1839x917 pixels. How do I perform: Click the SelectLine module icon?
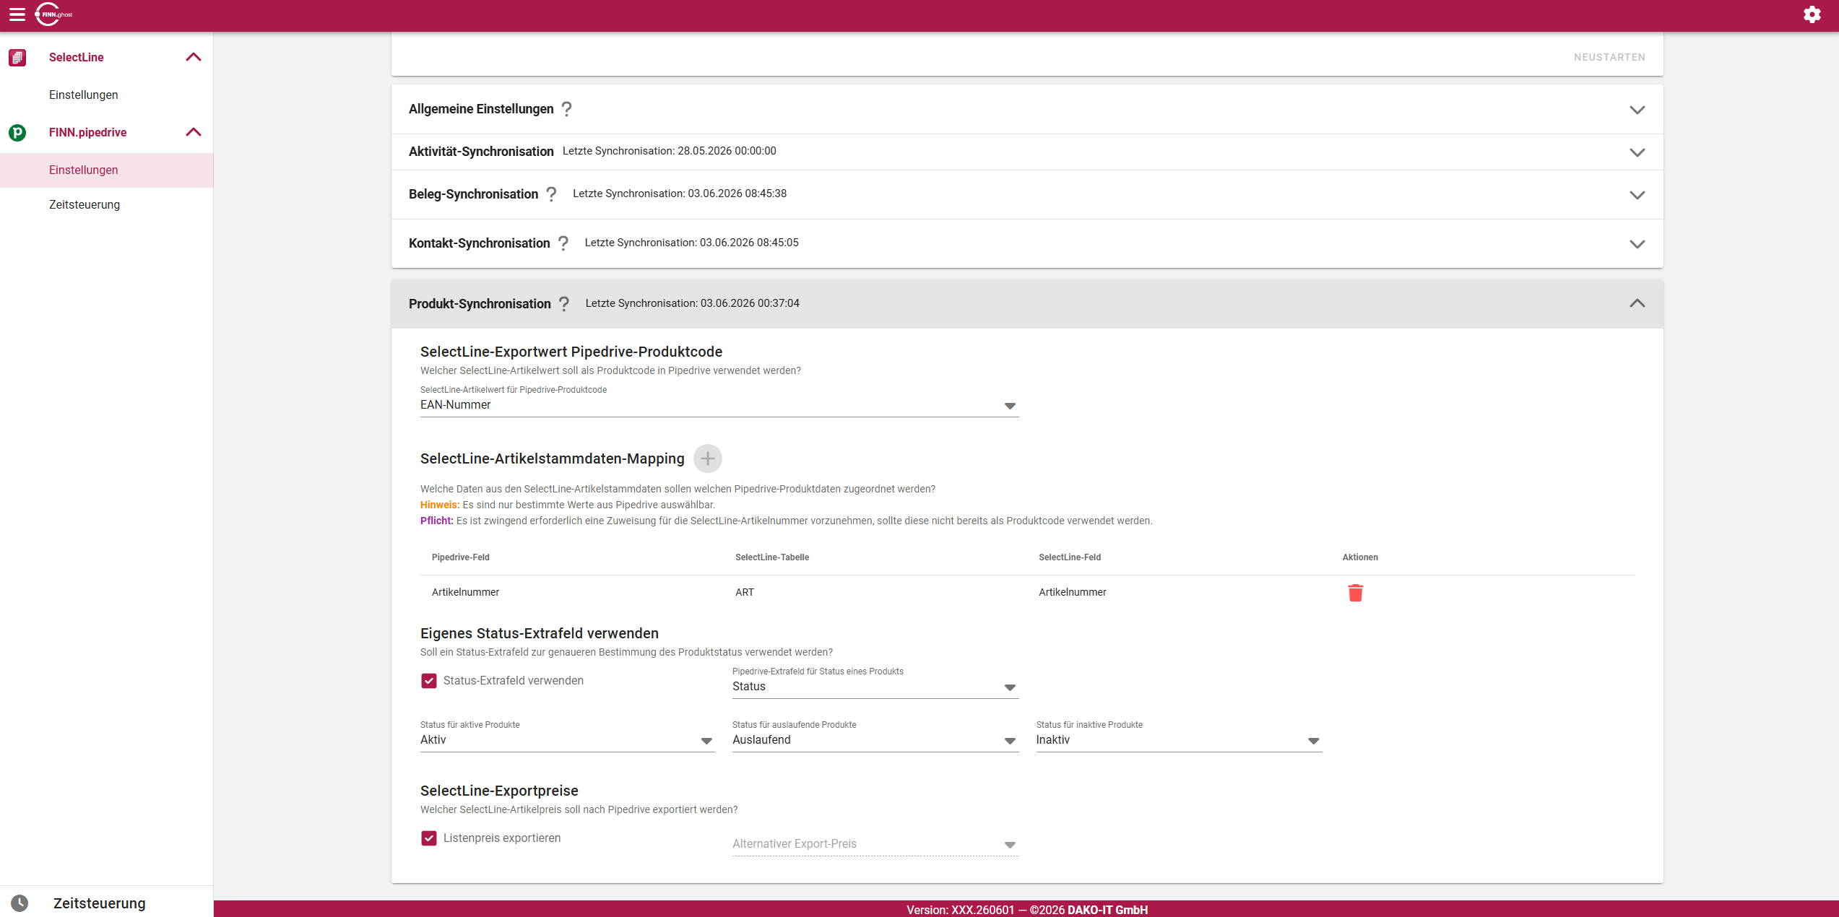(17, 58)
